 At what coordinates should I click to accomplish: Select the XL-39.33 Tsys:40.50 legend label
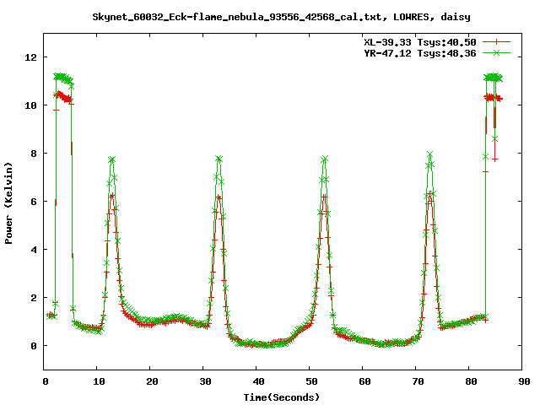point(420,42)
